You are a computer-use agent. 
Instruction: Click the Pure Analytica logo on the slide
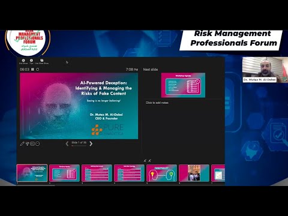pyautogui.click(x=107, y=130)
